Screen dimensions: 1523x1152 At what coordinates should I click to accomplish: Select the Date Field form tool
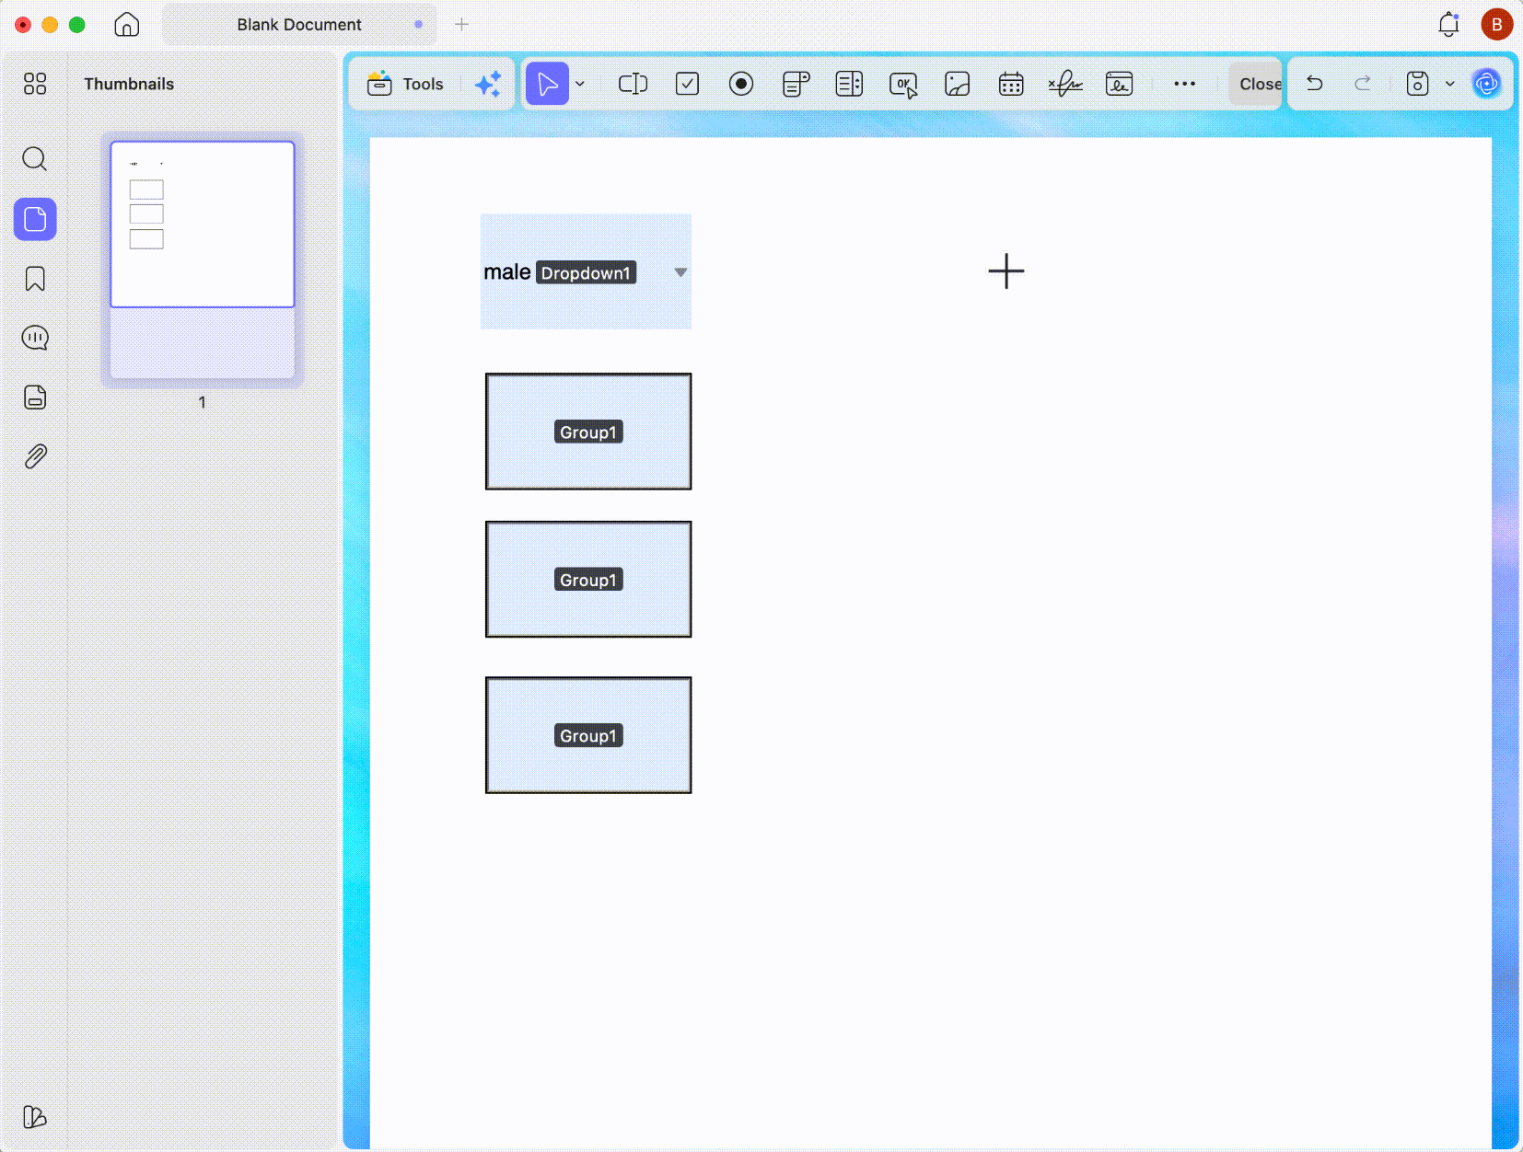click(1011, 84)
